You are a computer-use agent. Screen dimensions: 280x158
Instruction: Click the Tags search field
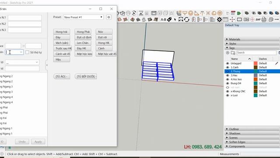pyautogui.click(x=256, y=53)
